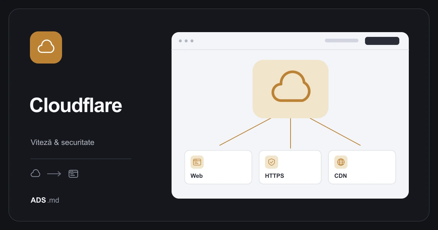Click the 'Web' label text
Screen dimensions: 438x230
(x=197, y=176)
